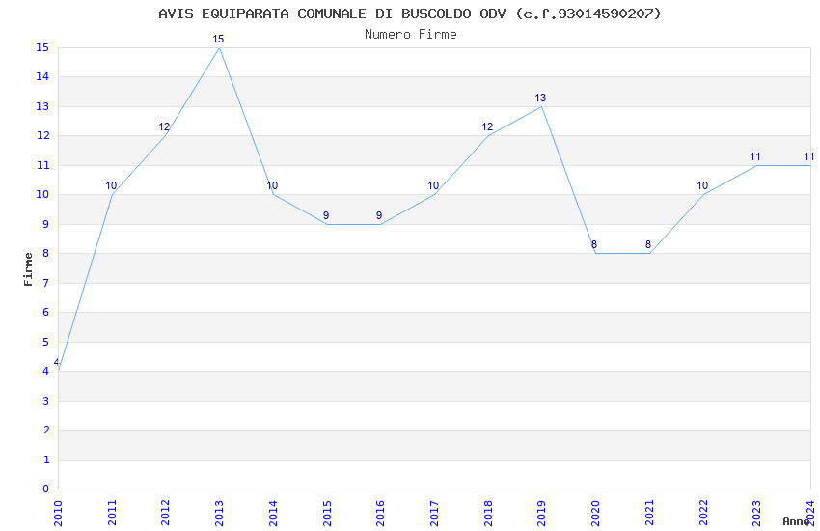The image size is (820, 531).
Task: Select the 2011 x-axis year label
Action: (x=112, y=513)
